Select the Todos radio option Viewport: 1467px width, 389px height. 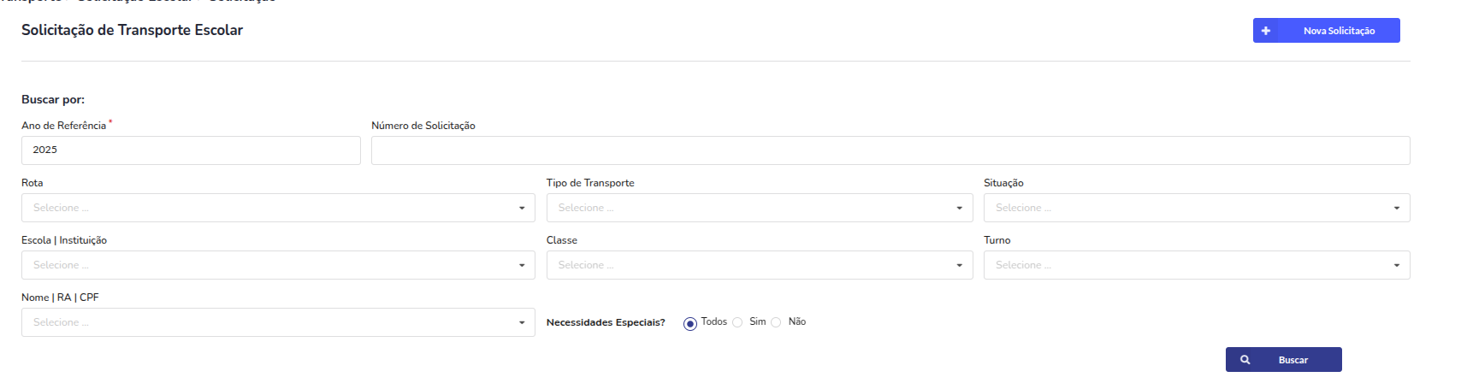point(689,323)
